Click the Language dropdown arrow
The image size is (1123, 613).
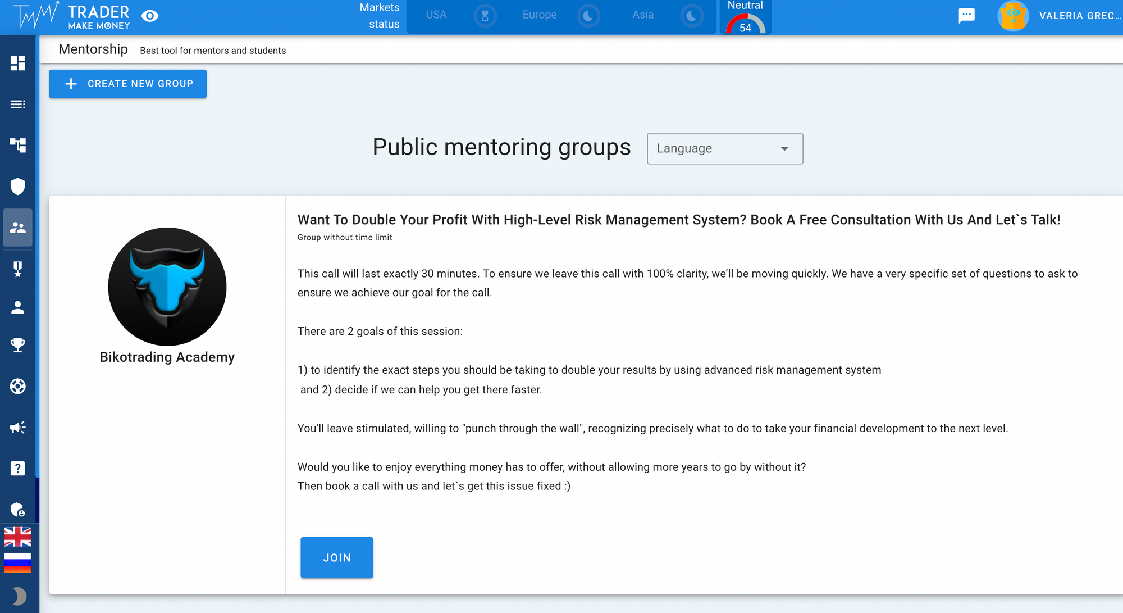(x=784, y=149)
